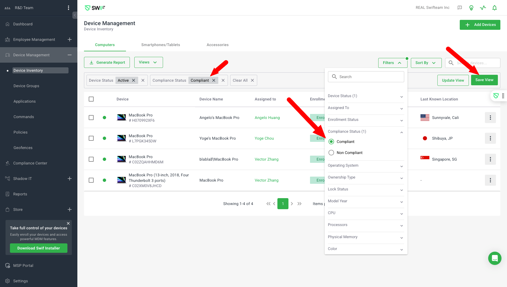This screenshot has height=287, width=507.
Task: Expand Employee Management with plus icon
Action: (70, 39)
